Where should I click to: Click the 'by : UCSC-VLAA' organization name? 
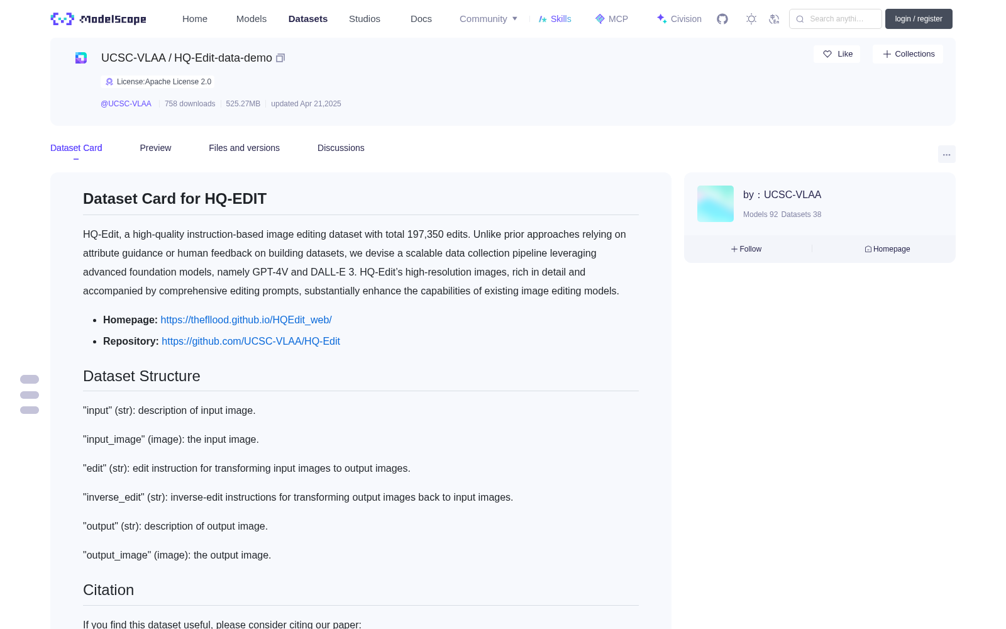point(782,195)
